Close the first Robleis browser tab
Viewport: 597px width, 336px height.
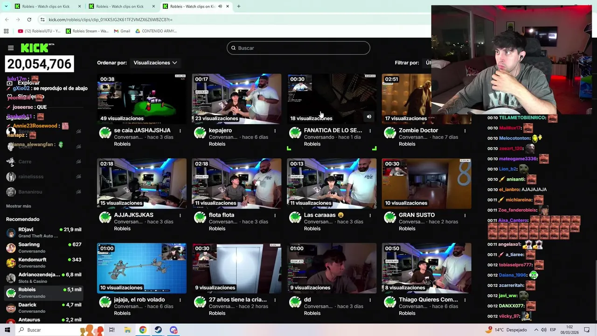click(x=79, y=7)
